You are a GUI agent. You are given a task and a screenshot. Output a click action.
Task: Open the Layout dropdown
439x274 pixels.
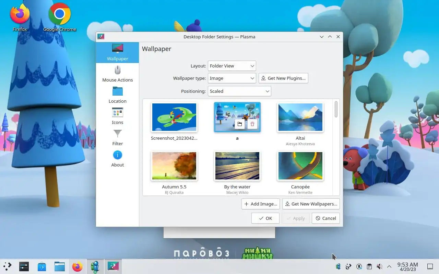pyautogui.click(x=232, y=66)
